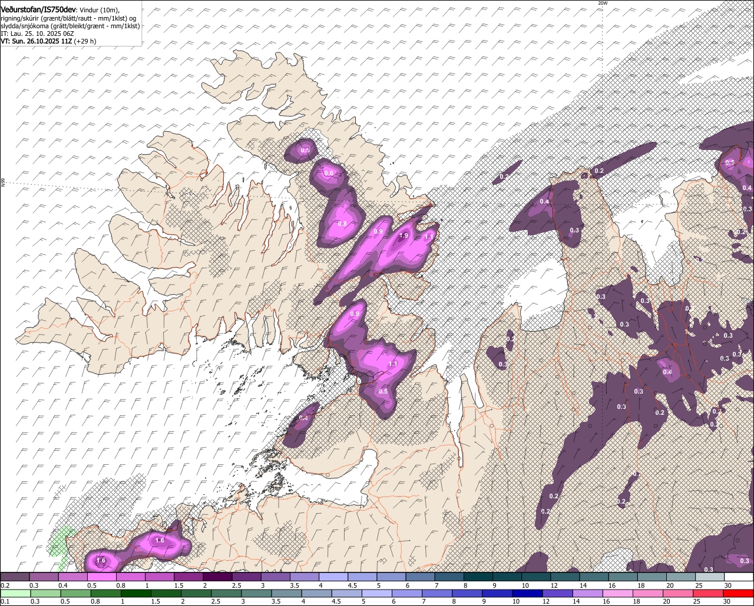Click bright pink 0.5 swatch in purple legend
This screenshot has height=606, width=754.
(101, 577)
